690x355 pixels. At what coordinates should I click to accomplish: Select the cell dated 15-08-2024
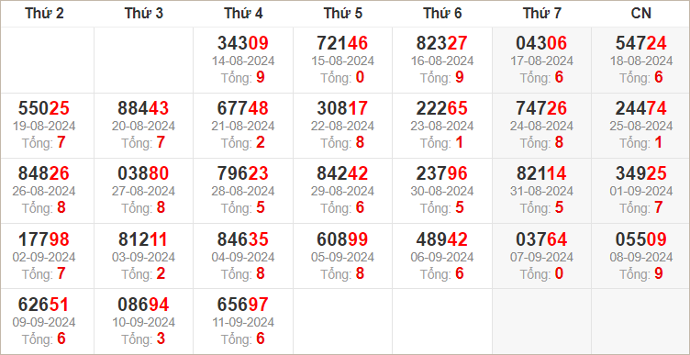[x=342, y=60]
